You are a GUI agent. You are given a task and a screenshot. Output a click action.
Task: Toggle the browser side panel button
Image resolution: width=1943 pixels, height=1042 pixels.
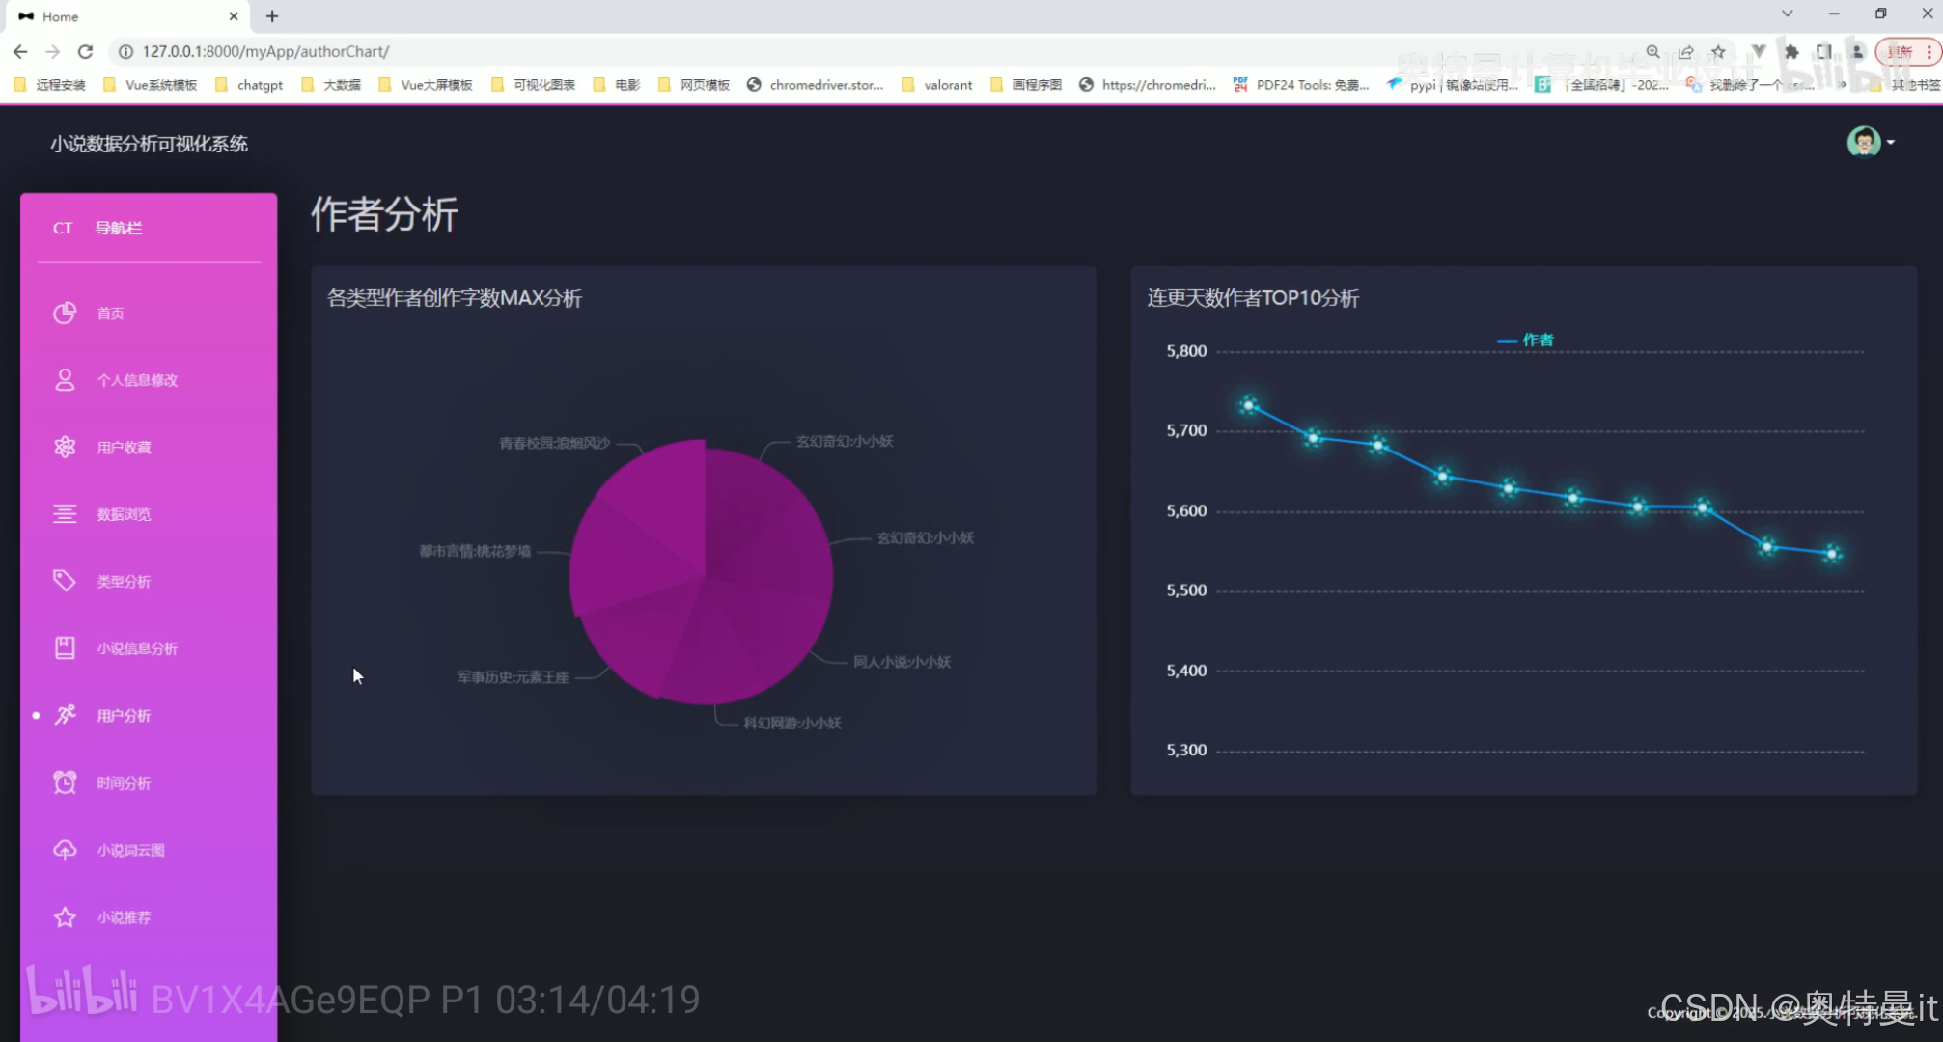[1824, 51]
